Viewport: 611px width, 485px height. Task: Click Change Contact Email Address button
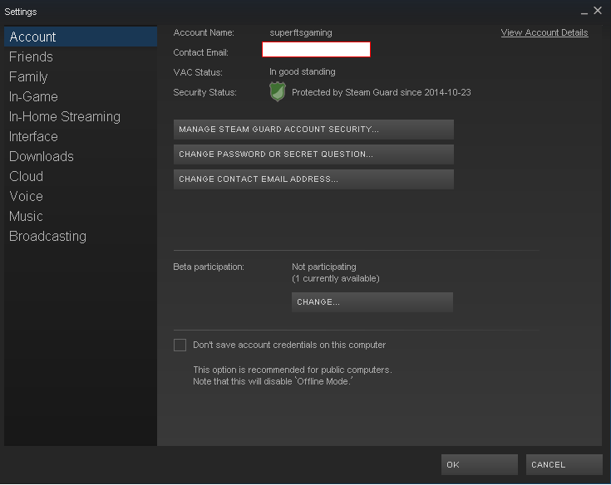313,179
